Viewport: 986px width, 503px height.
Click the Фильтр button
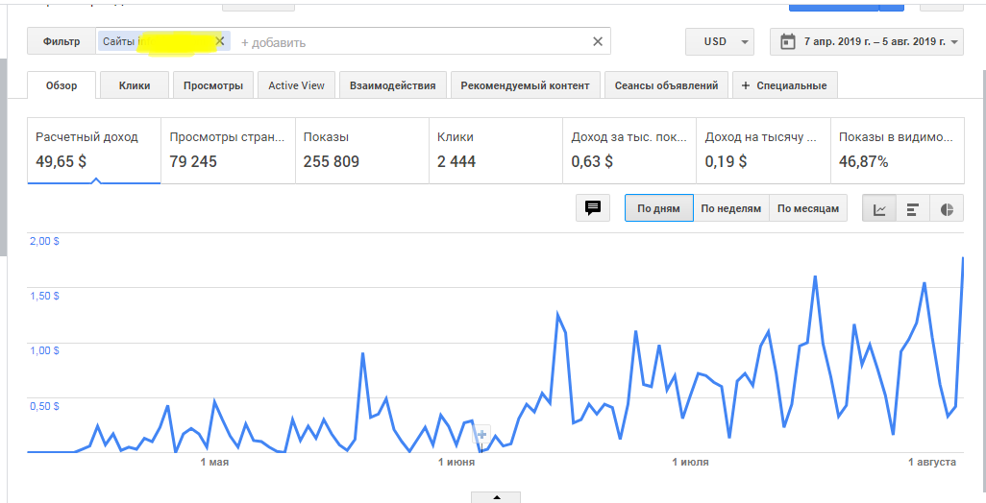(62, 41)
